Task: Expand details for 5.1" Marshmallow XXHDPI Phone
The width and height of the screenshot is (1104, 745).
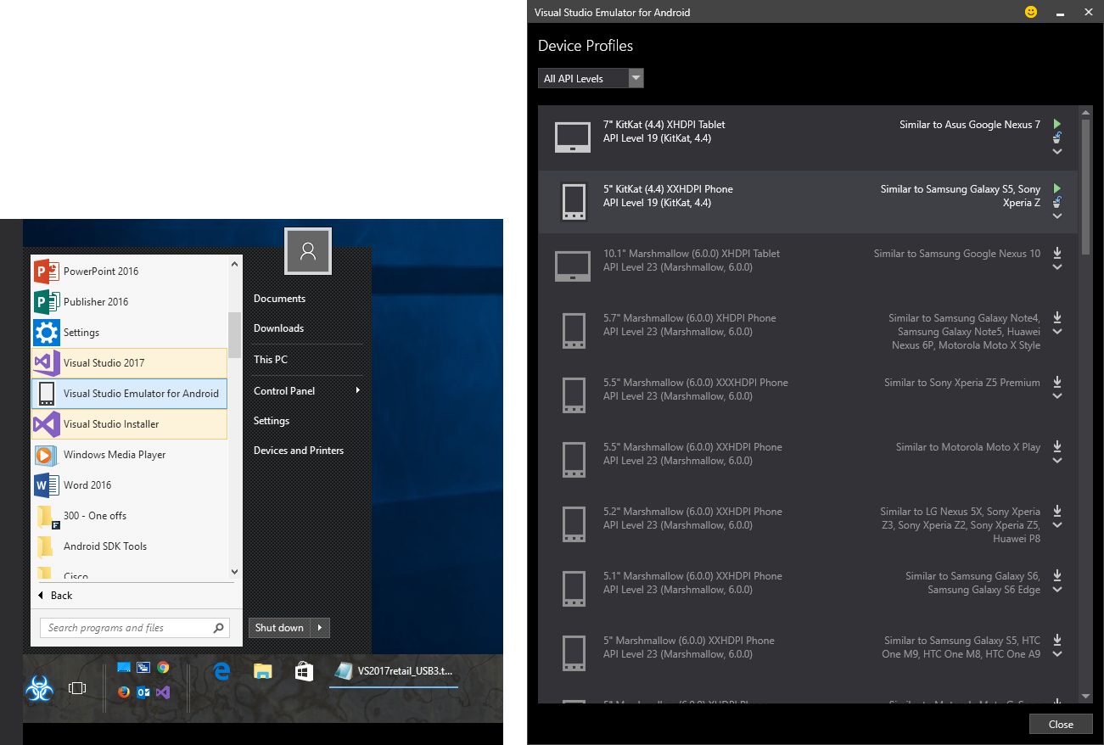Action: [1057, 590]
